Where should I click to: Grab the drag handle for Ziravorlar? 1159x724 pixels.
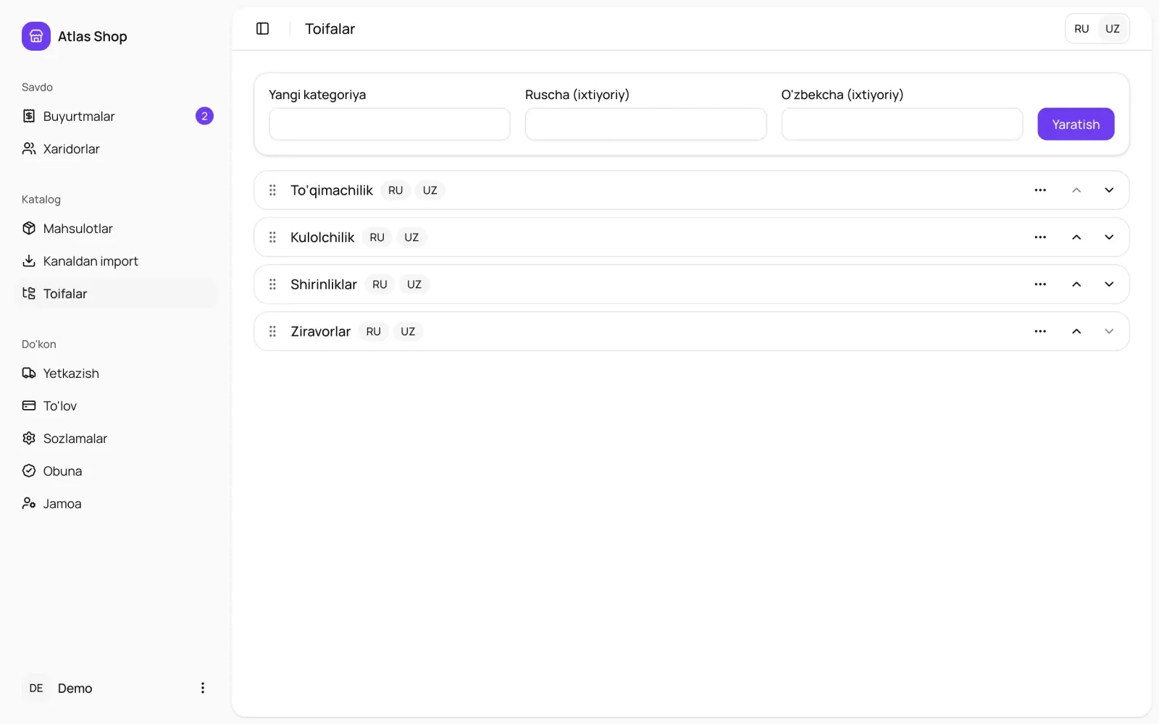point(272,332)
